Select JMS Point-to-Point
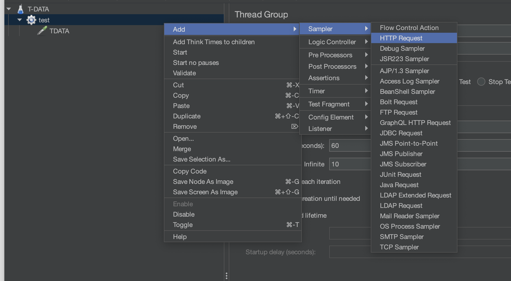This screenshot has width=511, height=281. click(414, 143)
